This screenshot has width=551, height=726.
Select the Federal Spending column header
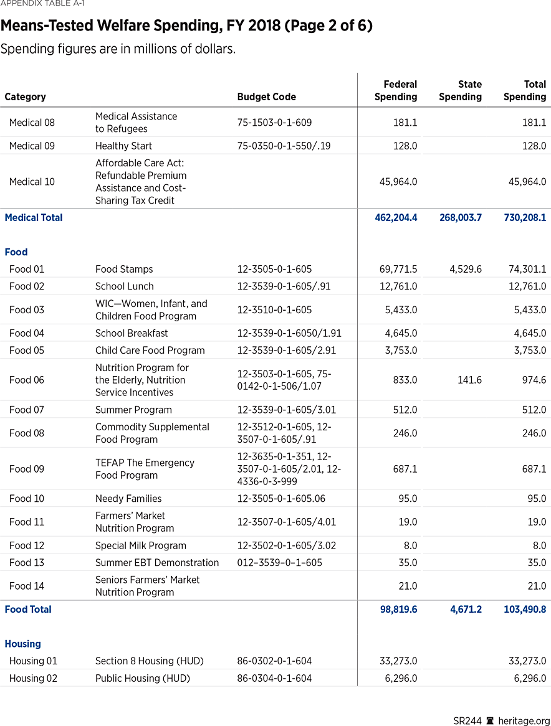coord(396,90)
